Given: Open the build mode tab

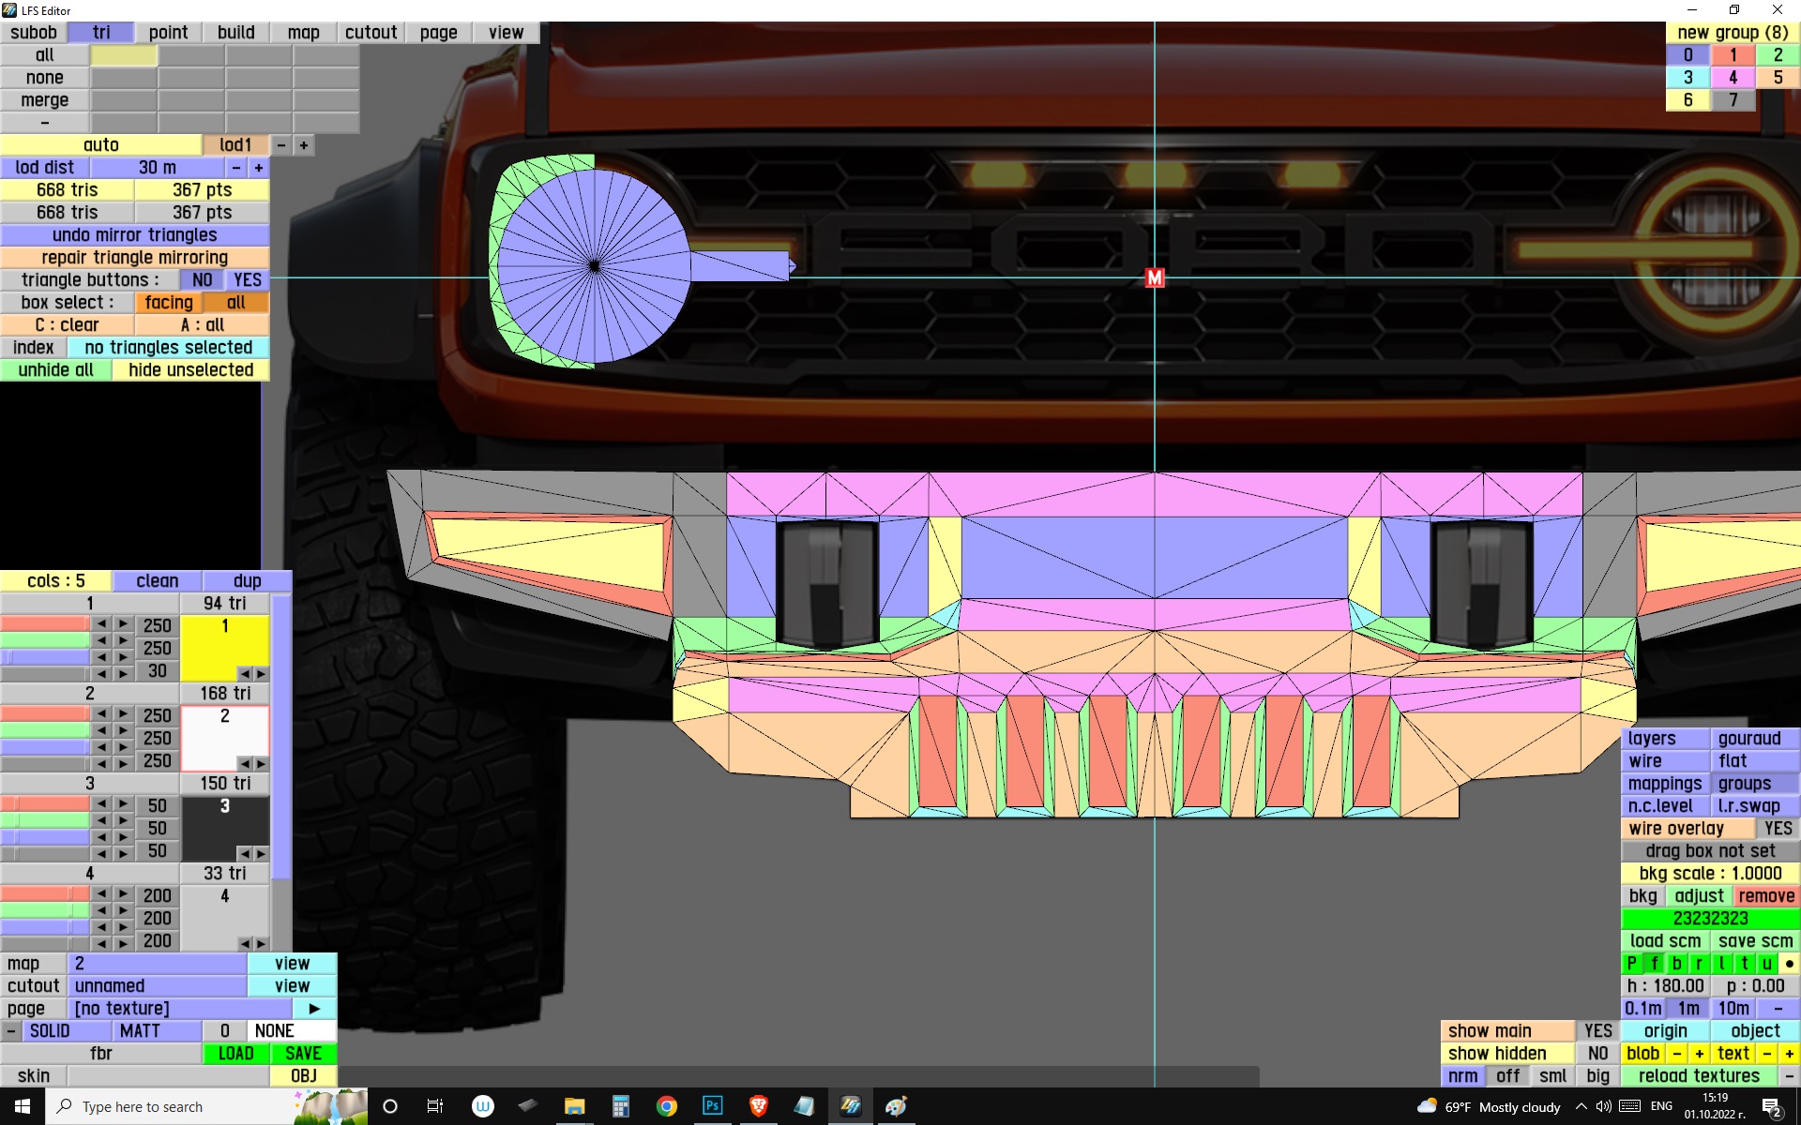Looking at the screenshot, I should pyautogui.click(x=235, y=33).
